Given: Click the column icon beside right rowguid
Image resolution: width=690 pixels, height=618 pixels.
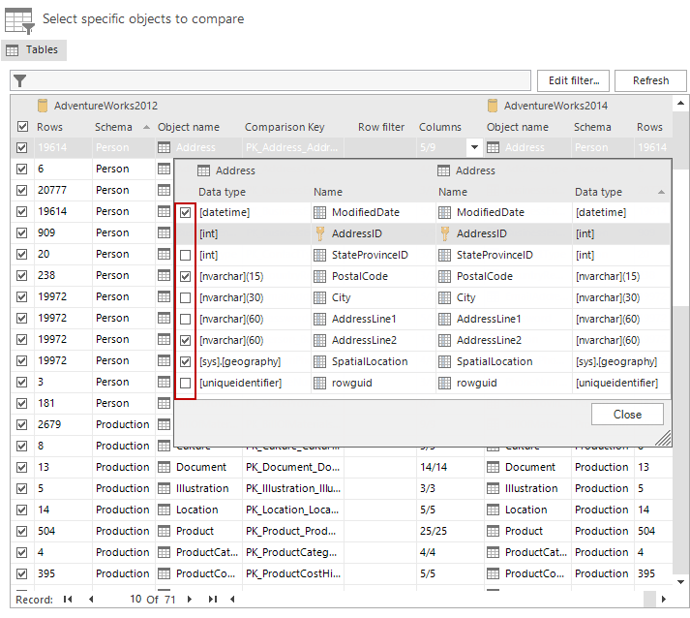Looking at the screenshot, I should (444, 384).
